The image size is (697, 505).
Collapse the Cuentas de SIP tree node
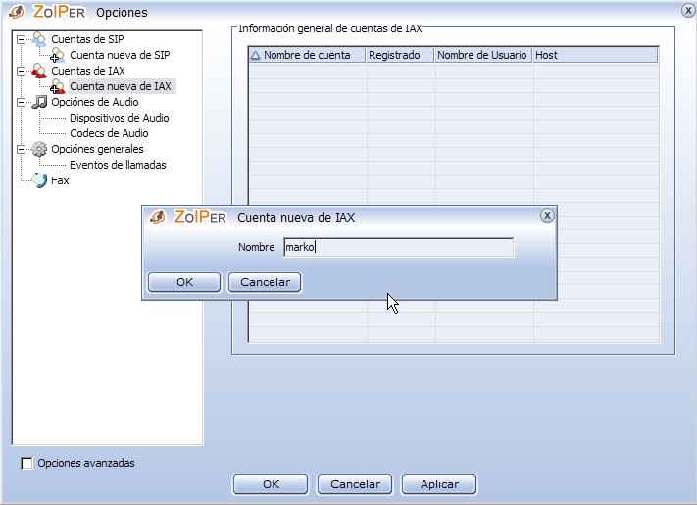pyautogui.click(x=21, y=39)
